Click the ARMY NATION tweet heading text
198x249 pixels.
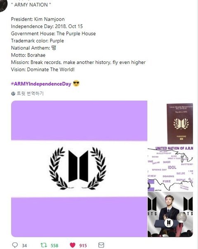click(31, 5)
